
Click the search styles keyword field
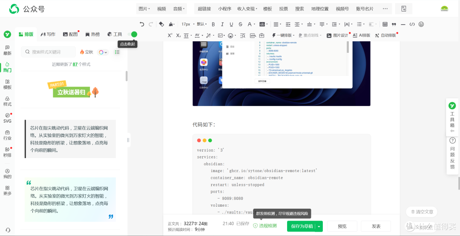[x=49, y=52]
